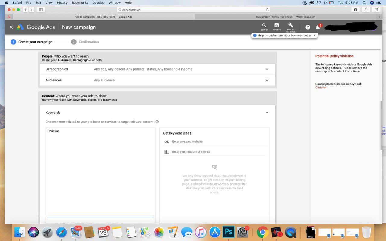The image size is (386, 241).
Task: Open the Reports icon in header
Action: point(277,27)
